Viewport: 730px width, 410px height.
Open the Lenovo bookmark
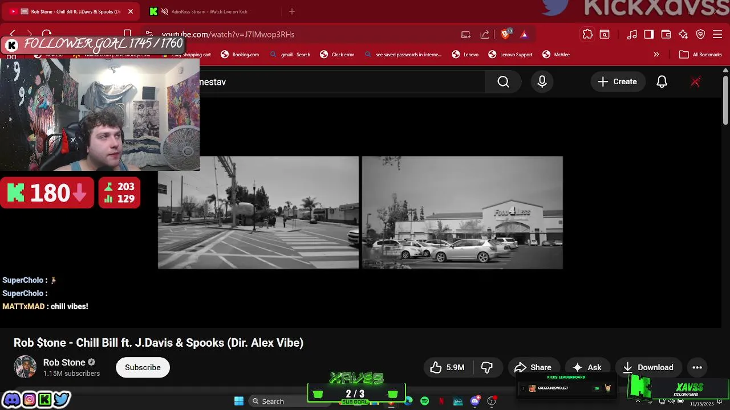click(x=465, y=55)
